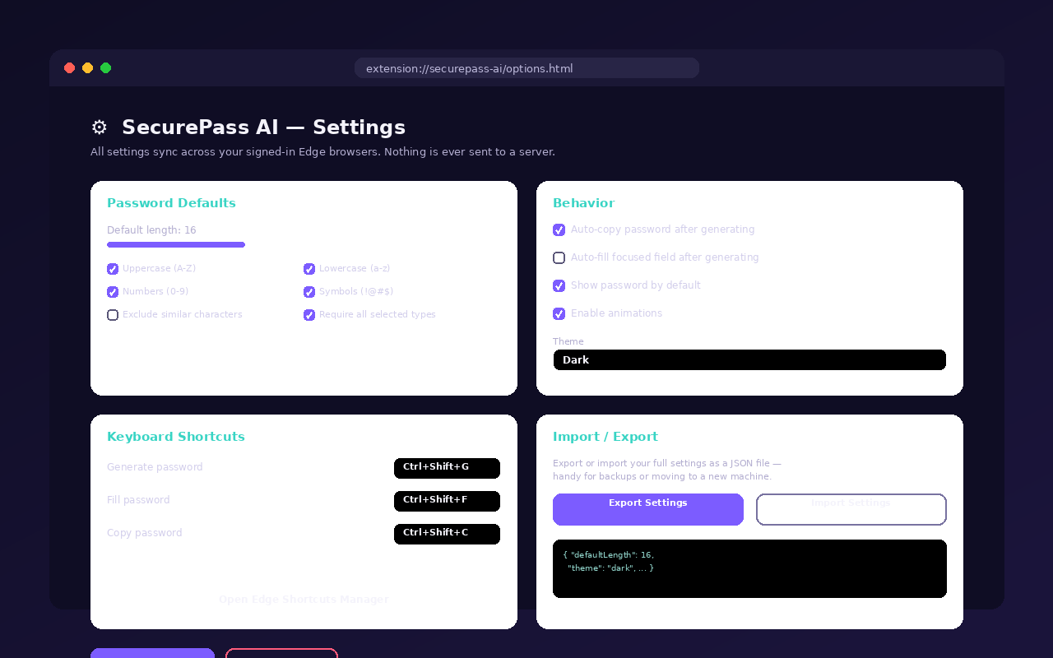The image size is (1053, 658).
Task: Maximize the window with the green button
Action: tap(106, 68)
